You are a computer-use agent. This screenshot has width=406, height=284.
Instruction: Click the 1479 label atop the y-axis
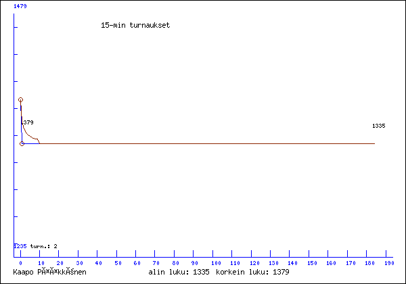[20, 5]
